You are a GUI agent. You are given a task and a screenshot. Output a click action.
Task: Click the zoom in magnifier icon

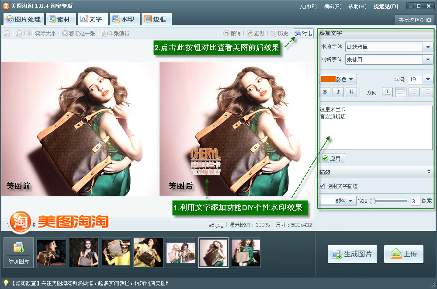[x=7, y=34]
